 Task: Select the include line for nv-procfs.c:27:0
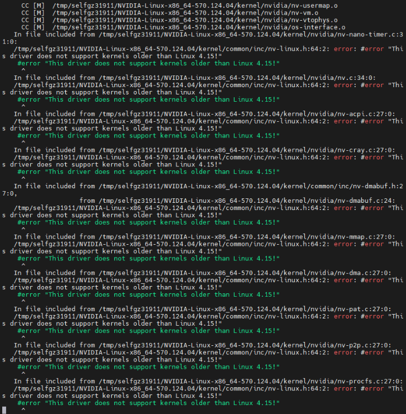coord(208,381)
